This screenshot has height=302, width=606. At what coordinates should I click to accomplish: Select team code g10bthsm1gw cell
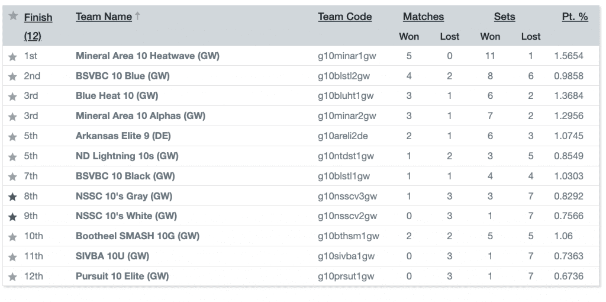tap(348, 236)
